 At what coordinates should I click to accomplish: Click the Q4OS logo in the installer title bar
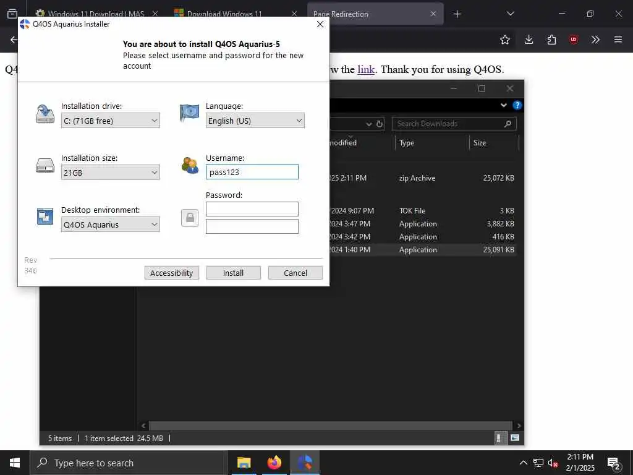25,24
